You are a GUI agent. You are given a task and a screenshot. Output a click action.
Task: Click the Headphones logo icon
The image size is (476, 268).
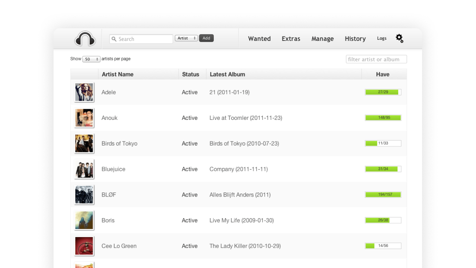tap(85, 39)
